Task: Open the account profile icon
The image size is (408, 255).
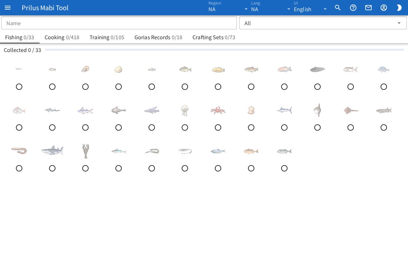Action: (x=384, y=8)
